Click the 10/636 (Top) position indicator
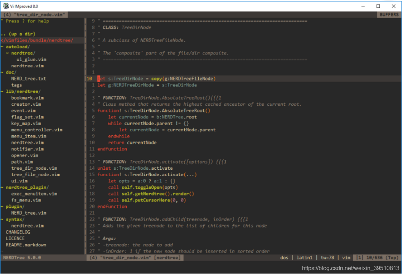Image resolution: width=403 pixels, height=275 pixels. click(x=383, y=258)
